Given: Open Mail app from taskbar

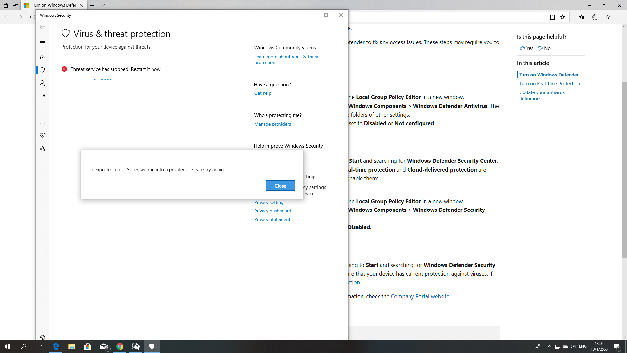Looking at the screenshot, I should (104, 346).
